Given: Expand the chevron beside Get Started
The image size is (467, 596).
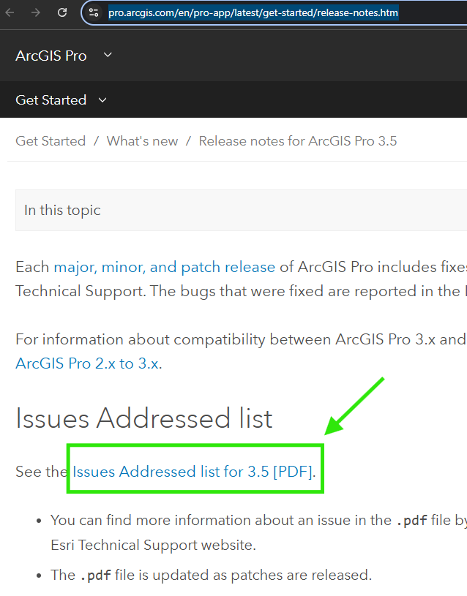Looking at the screenshot, I should click(102, 99).
